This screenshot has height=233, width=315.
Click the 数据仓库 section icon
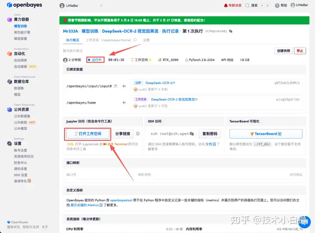point(10,81)
